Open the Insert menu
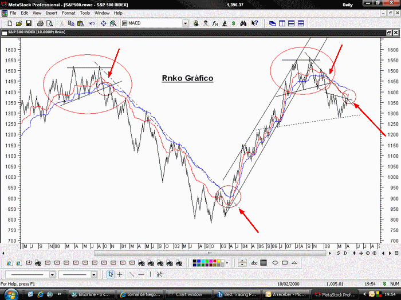 [x=52, y=13]
